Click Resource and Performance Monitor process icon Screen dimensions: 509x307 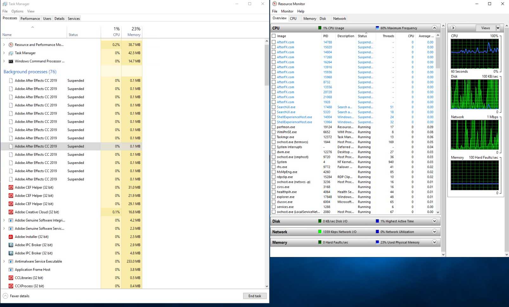[11, 45]
